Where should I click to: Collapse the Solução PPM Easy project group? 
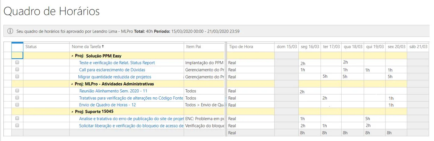pos(72,56)
